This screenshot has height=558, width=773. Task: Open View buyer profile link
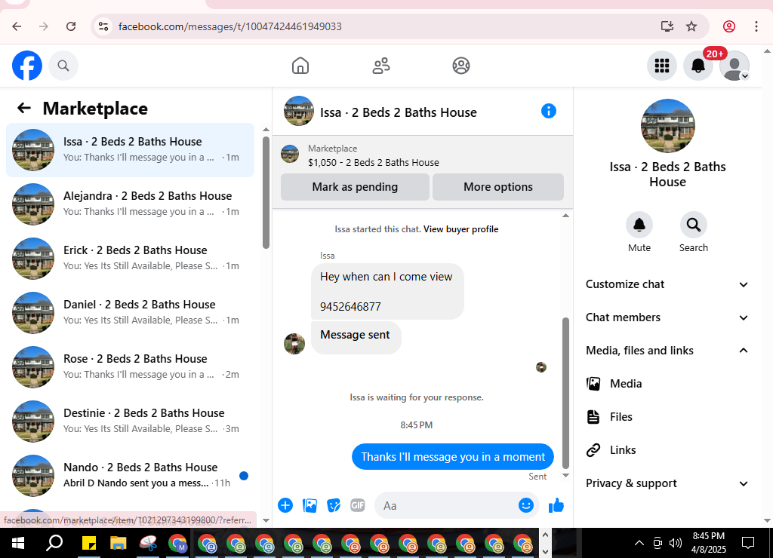tap(461, 229)
